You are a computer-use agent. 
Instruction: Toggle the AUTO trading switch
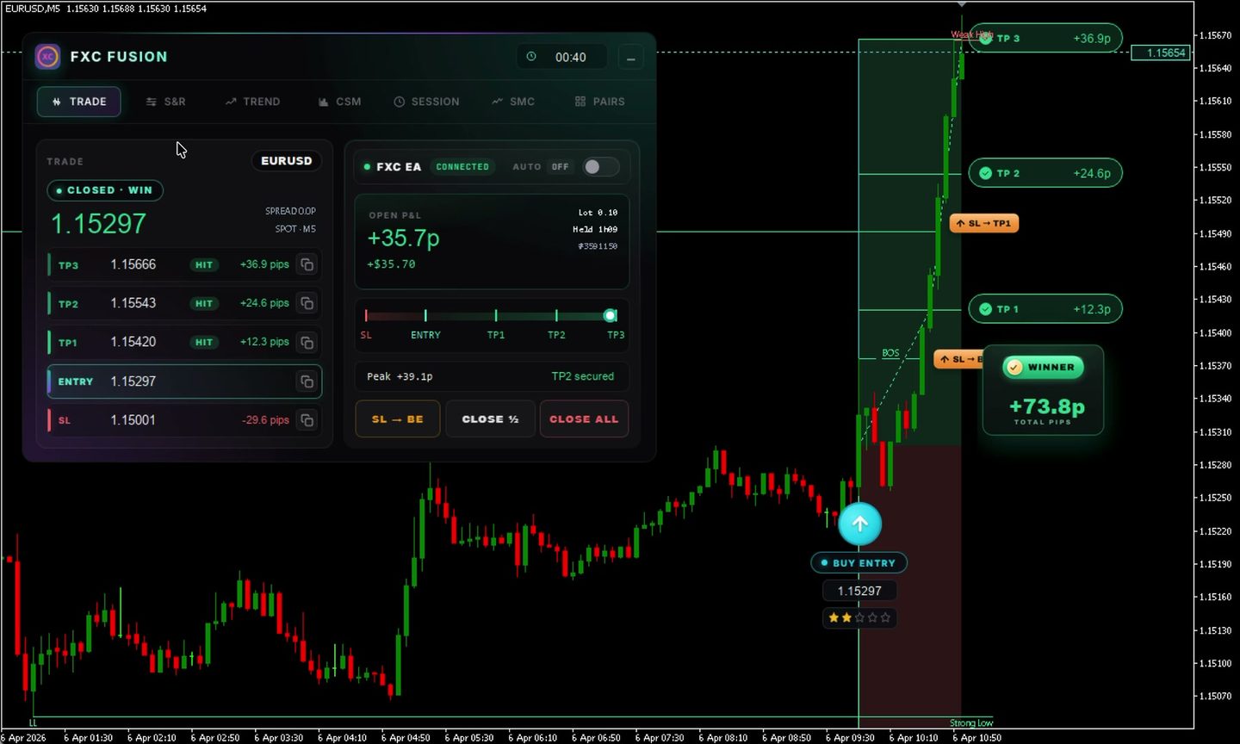point(600,167)
